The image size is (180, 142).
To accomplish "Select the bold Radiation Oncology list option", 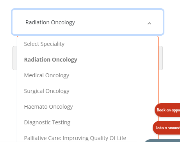I will click(x=87, y=60).
